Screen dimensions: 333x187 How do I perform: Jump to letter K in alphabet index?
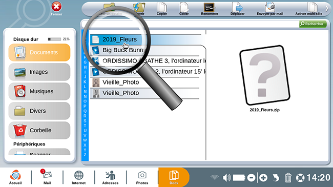tap(85, 82)
